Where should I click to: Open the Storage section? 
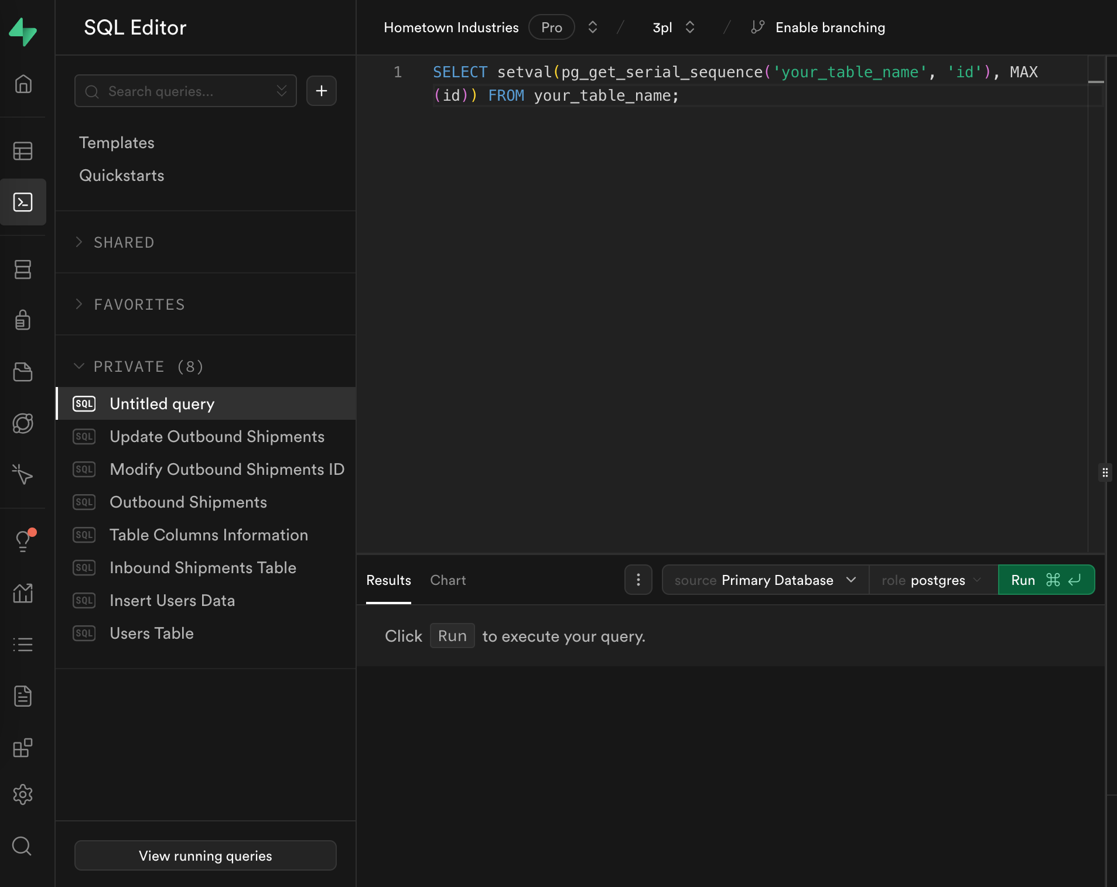(23, 372)
